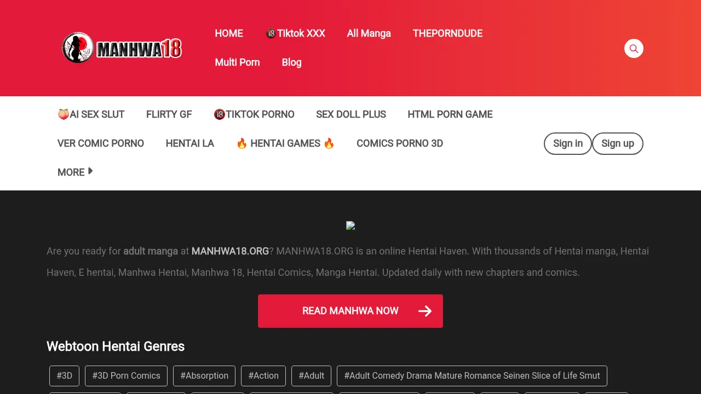
Task: Open the search magnifier icon
Action: [634, 49]
